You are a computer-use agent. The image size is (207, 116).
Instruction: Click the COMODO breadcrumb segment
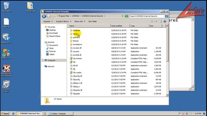[75, 16]
